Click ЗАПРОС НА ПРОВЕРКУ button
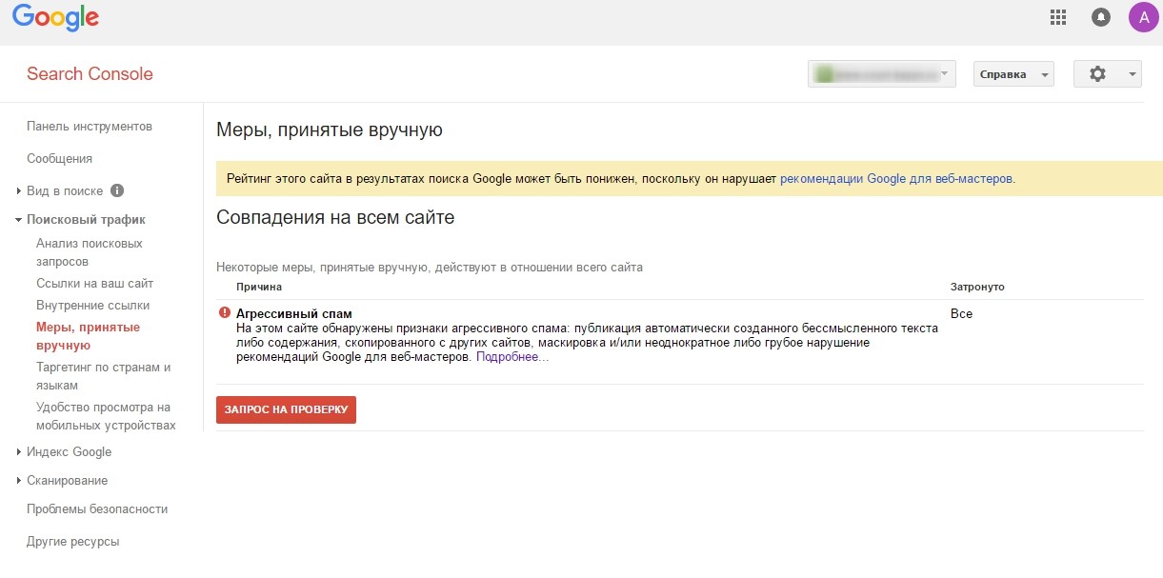1163x578 pixels. [x=286, y=409]
